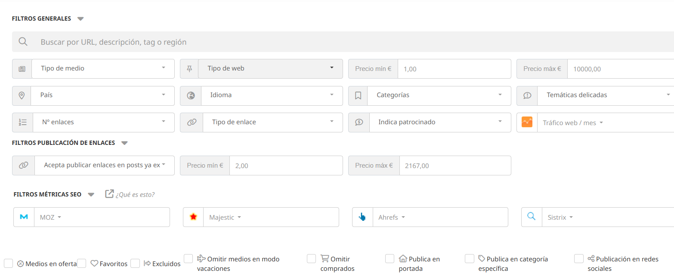
Task: Check Omitir comprados
Action: pos(312,259)
